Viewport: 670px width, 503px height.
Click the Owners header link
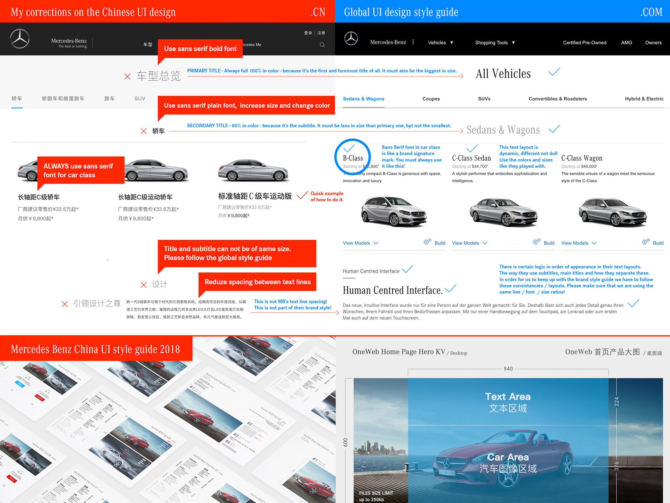[653, 43]
